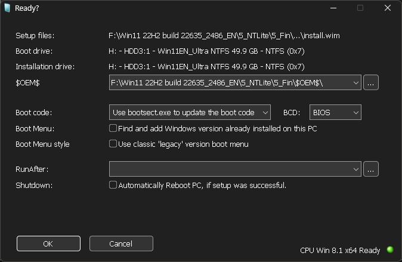Click the disabled maximize window icon
The image size is (402, 262).
(360, 8)
